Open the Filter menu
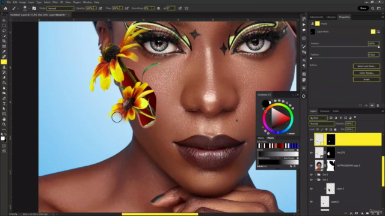Image resolution: width=385 pixels, height=216 pixels. [55, 2]
